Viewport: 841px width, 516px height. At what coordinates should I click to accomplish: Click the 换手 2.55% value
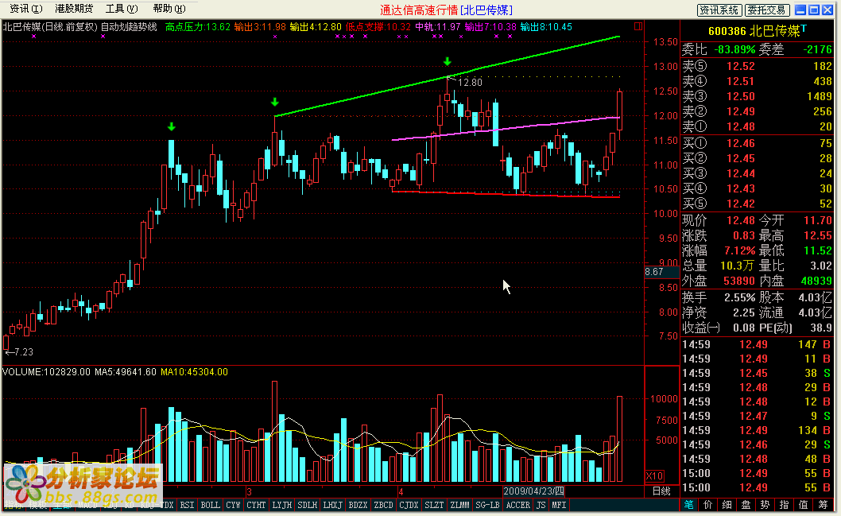coord(739,297)
